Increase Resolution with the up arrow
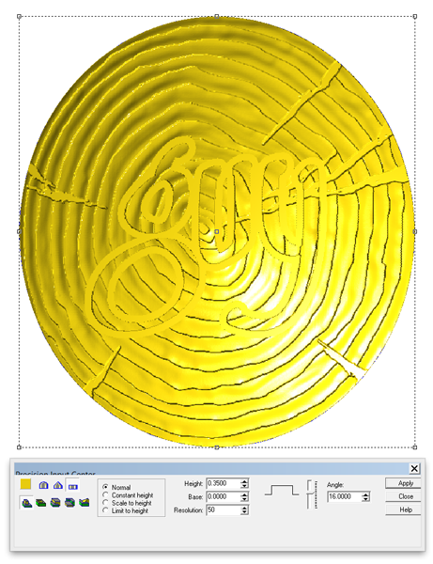 click(244, 508)
